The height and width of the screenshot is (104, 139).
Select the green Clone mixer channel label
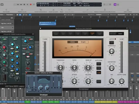pos(27,102)
